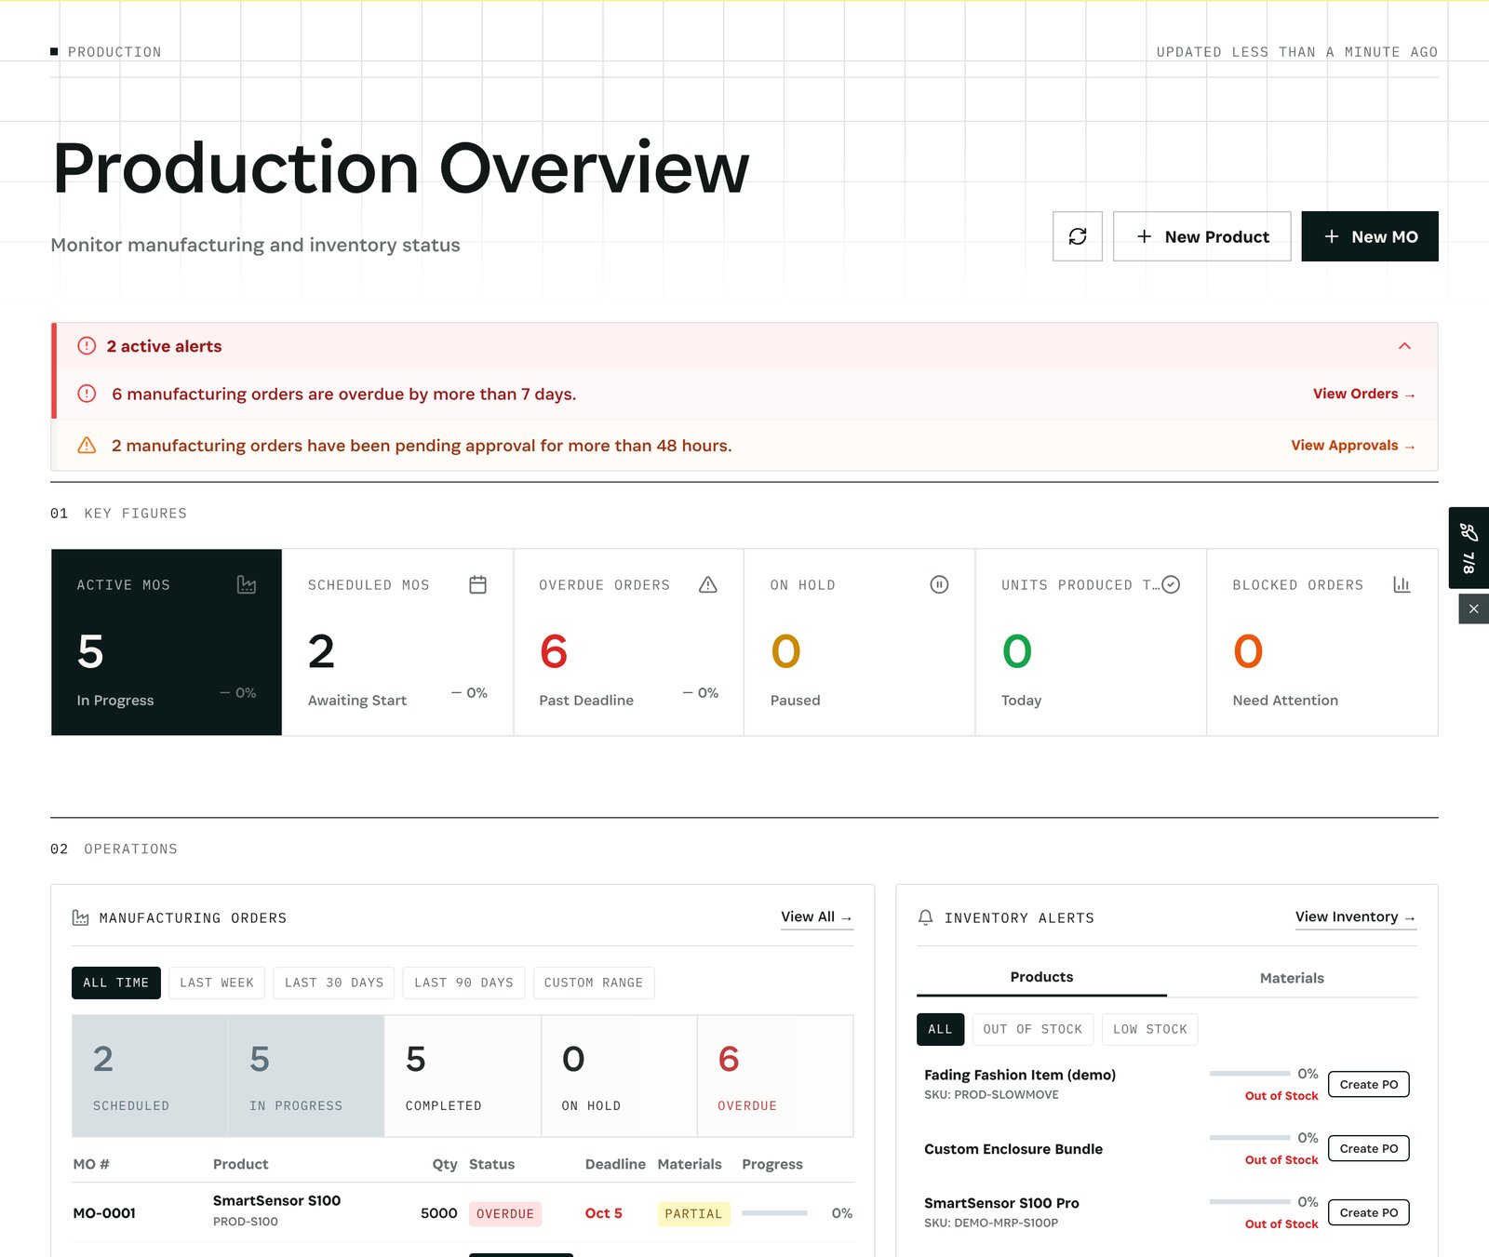Switch to the Products tab

coord(1041,977)
